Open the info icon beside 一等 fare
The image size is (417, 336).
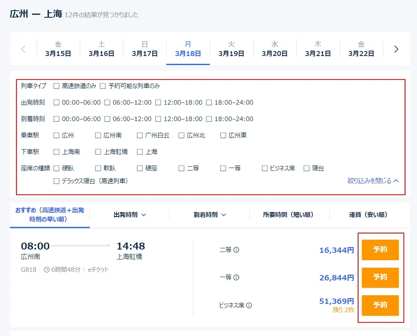coord(236,277)
